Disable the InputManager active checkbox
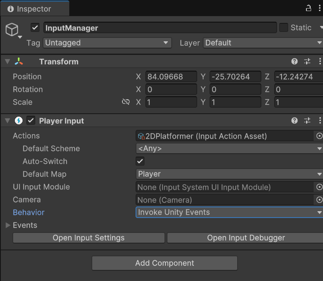This screenshot has width=323, height=281. [35, 28]
